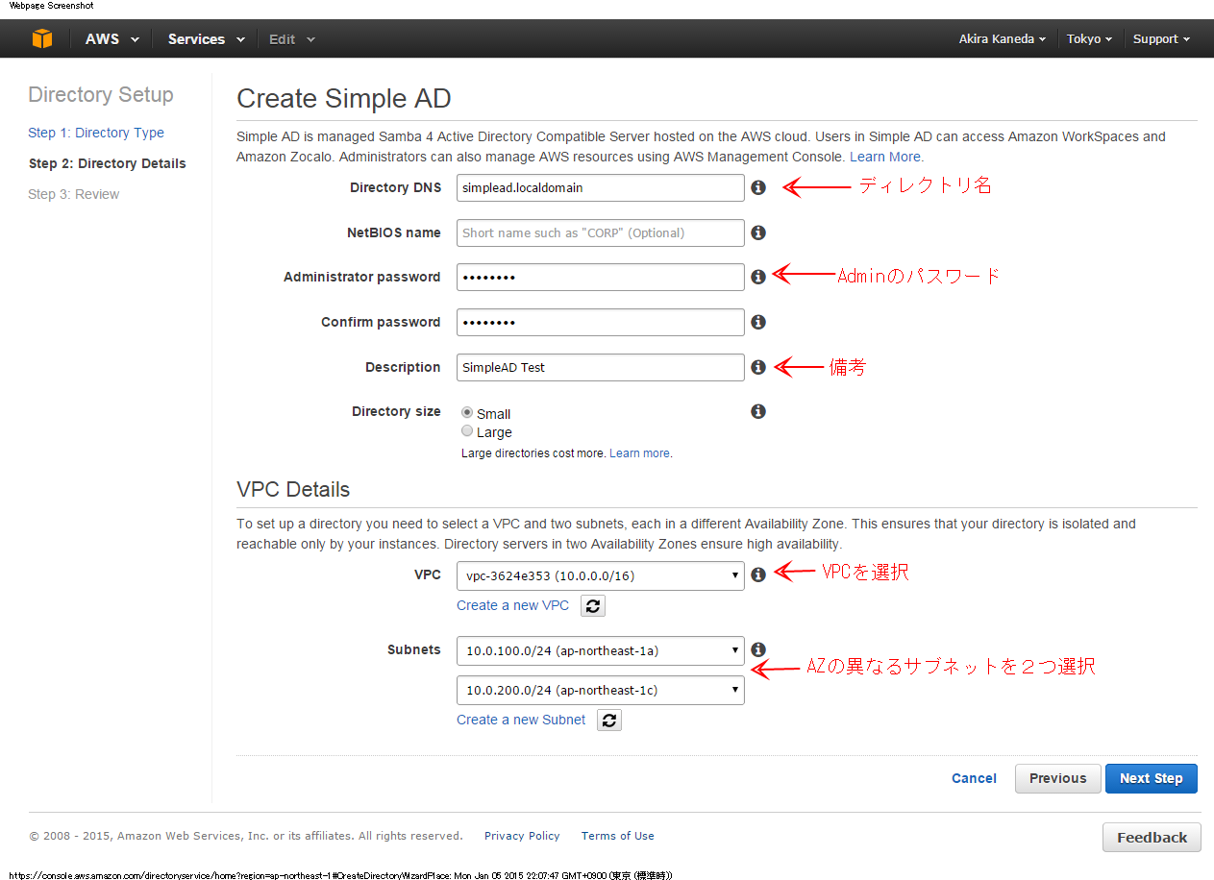This screenshot has height=880, width=1214.
Task: Open the Services menu
Action: pyautogui.click(x=205, y=39)
